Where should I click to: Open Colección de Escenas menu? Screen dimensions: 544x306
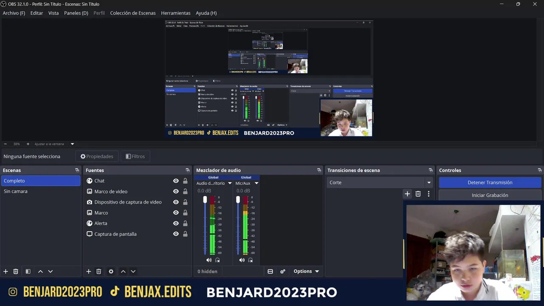click(133, 13)
